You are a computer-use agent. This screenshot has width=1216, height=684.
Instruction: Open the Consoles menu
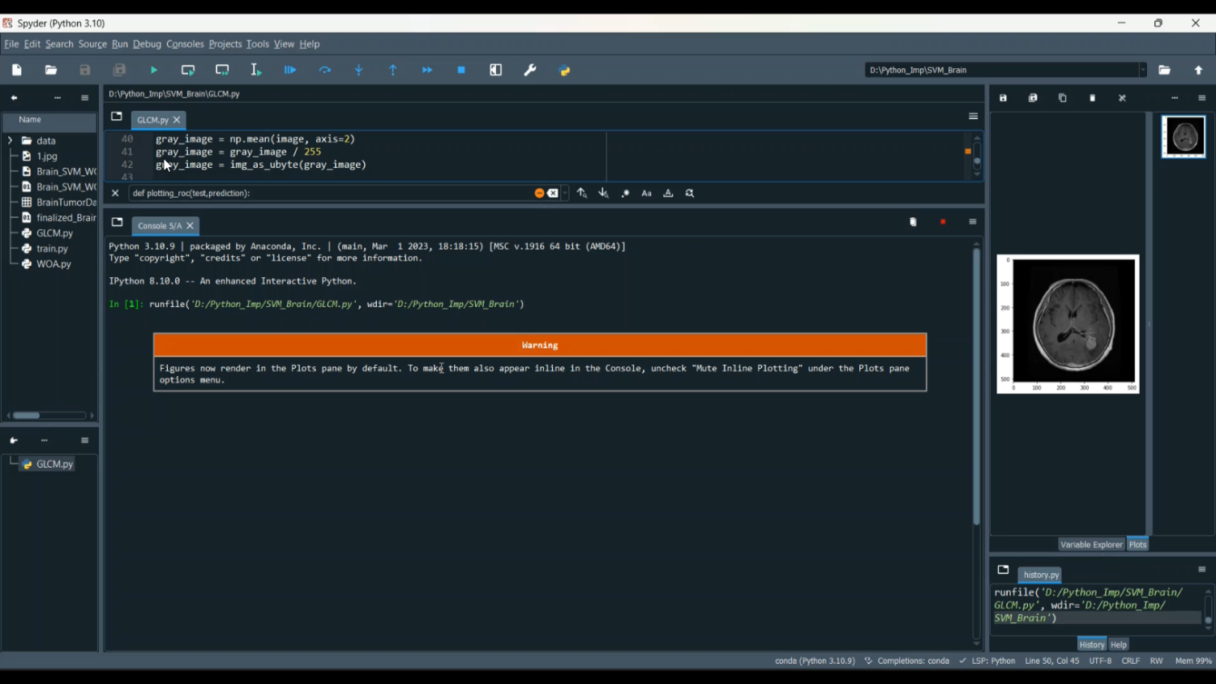pos(185,45)
